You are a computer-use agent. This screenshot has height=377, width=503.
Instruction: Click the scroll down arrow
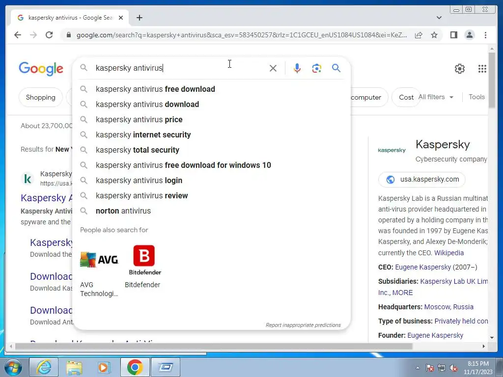click(x=492, y=338)
